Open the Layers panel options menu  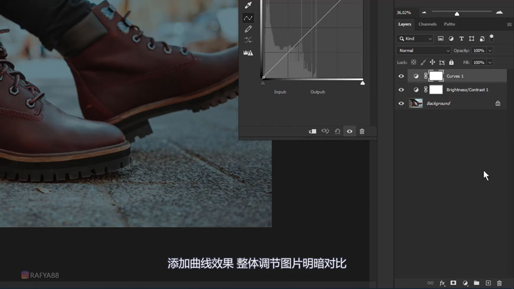pyautogui.click(x=509, y=24)
